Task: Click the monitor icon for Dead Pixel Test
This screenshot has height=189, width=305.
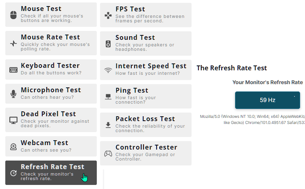Action: 13,120
